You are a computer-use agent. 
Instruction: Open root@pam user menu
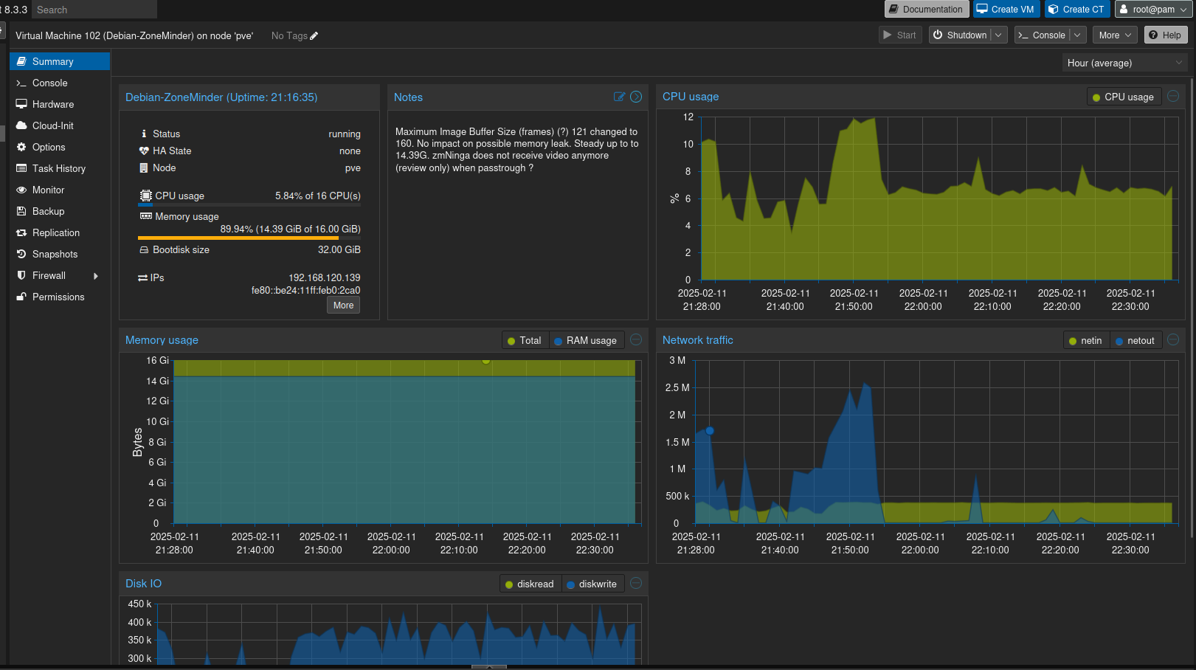pyautogui.click(x=1153, y=9)
